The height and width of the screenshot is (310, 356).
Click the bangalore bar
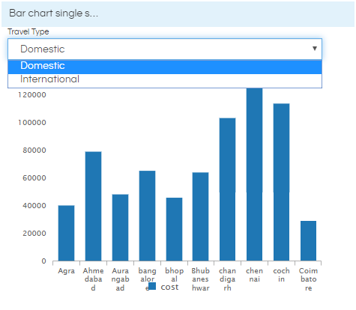click(x=147, y=216)
